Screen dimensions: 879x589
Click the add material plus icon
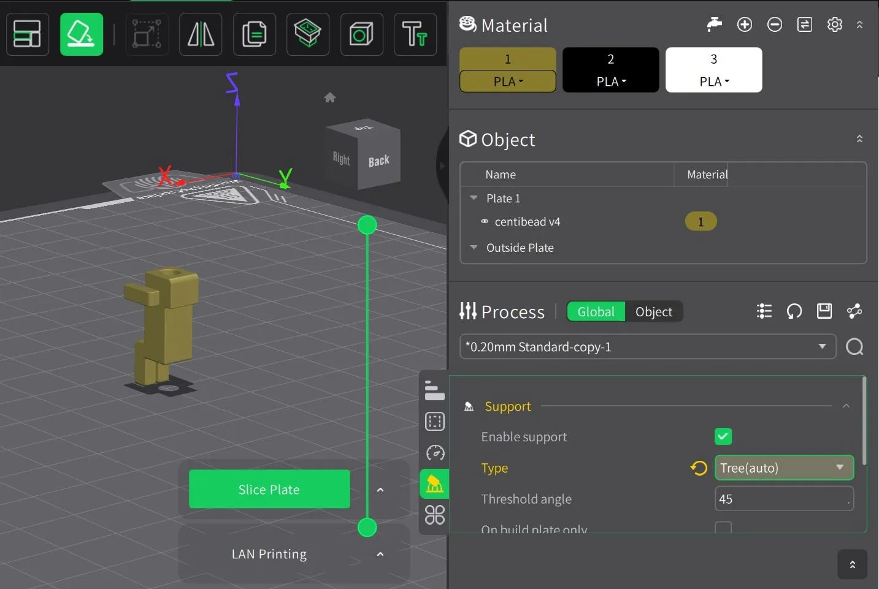coord(745,25)
